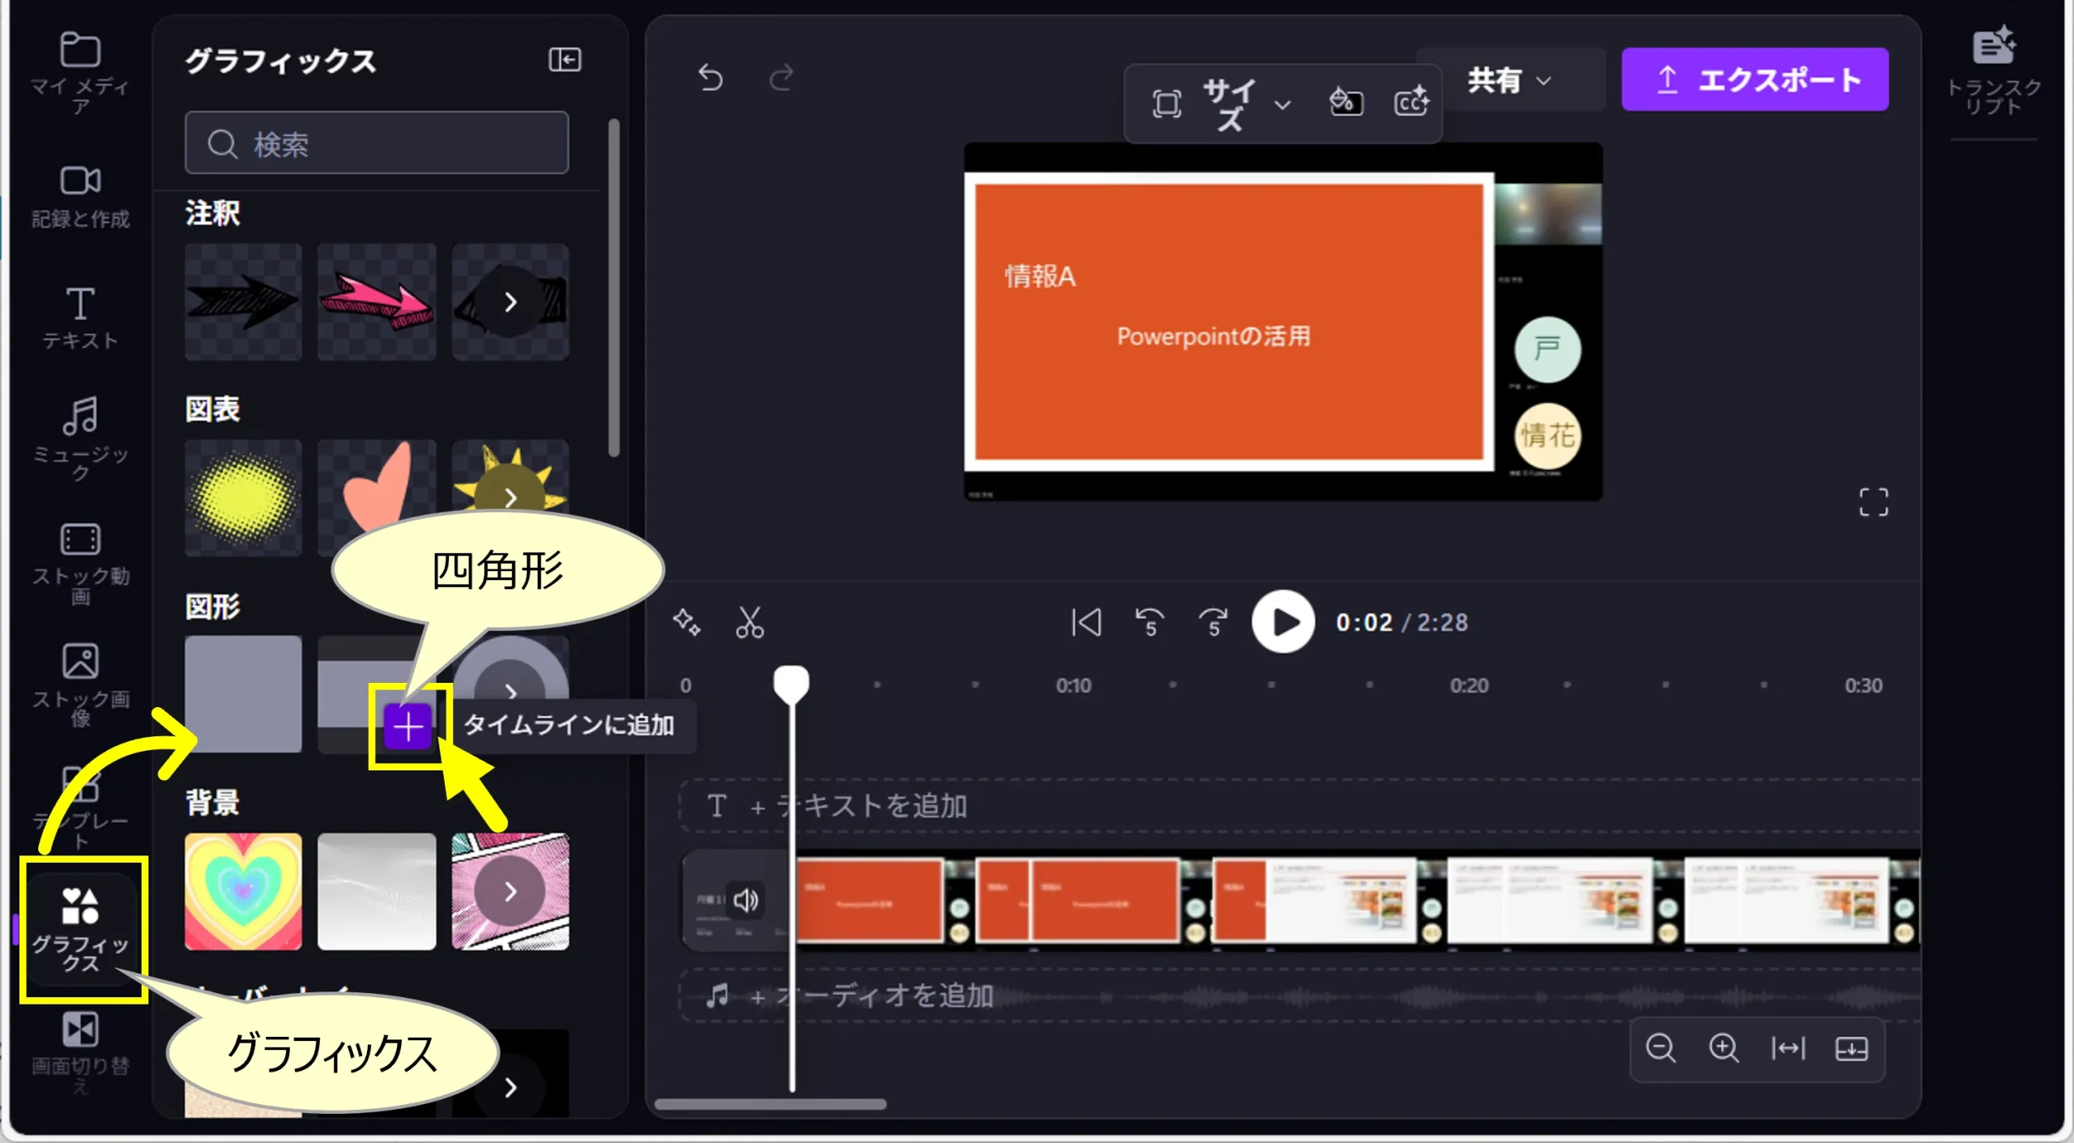Zoom out the timeline
The height and width of the screenshot is (1143, 2074).
1660,1048
